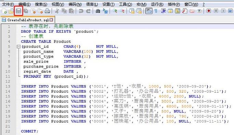
Task: Click the PRIMARY KEY (product_id) line
Action: tap(56, 76)
